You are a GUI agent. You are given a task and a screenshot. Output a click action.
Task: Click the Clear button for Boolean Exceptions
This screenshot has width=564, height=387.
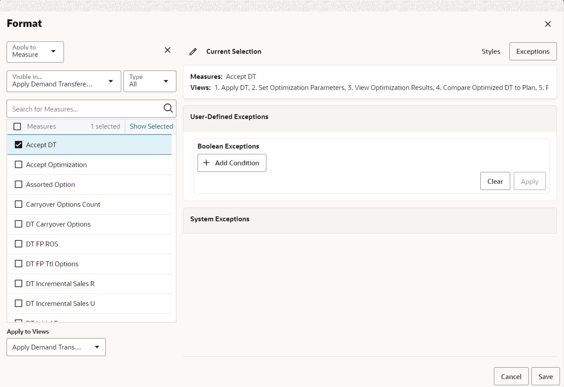(x=495, y=181)
